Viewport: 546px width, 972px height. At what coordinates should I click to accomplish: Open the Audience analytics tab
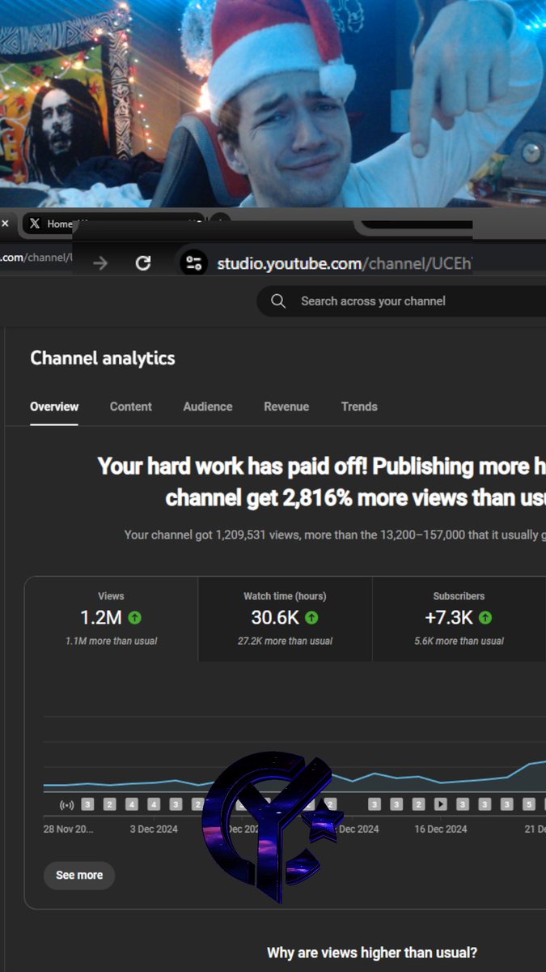click(208, 407)
